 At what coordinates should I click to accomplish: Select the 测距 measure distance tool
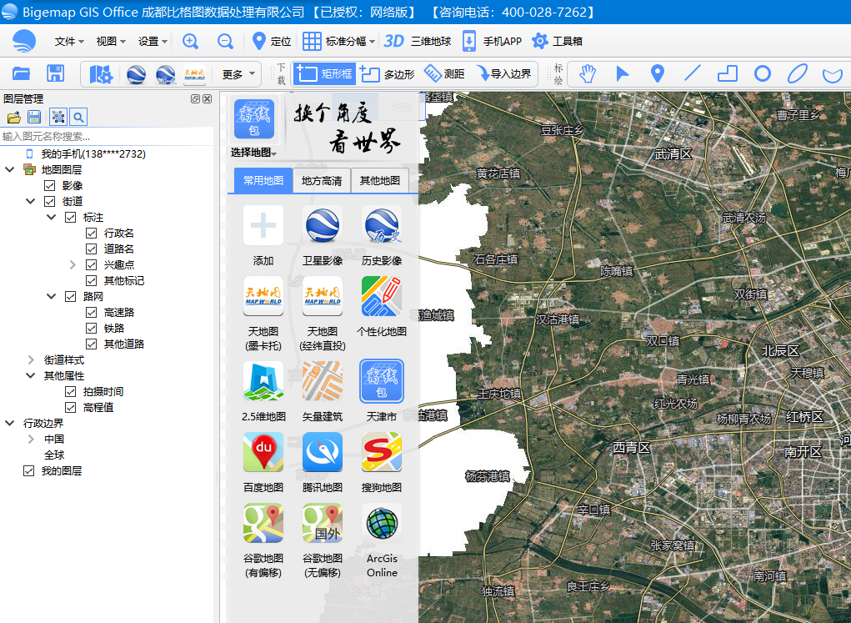(x=444, y=73)
